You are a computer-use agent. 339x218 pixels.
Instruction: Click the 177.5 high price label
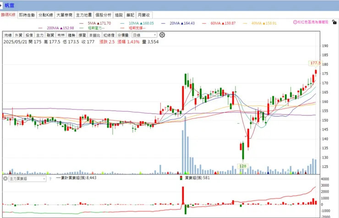tap(315, 63)
